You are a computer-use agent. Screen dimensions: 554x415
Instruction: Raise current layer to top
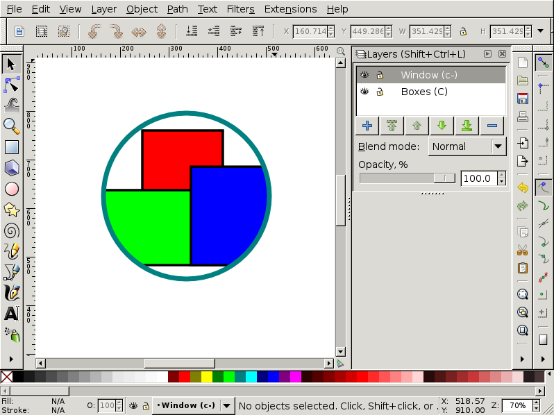392,126
